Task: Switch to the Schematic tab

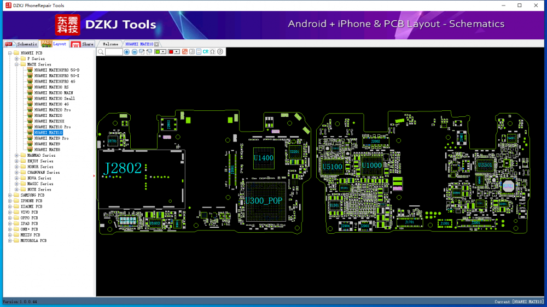Action: pos(21,44)
